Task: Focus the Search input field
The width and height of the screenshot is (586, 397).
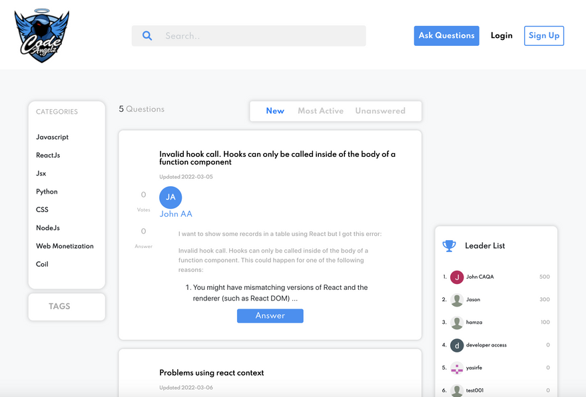Action: (260, 36)
